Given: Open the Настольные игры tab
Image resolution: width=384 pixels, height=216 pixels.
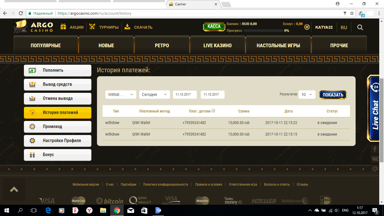Looking at the screenshot, I should click(x=278, y=45).
